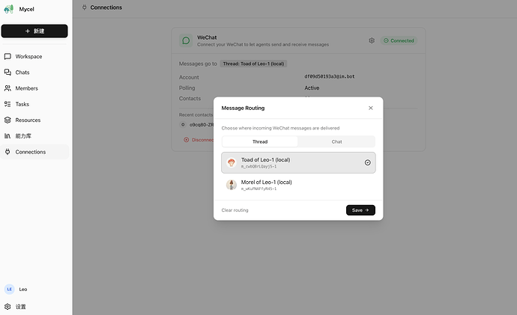Screen dimensions: 517x315
Task: Open Resources in the sidebar
Action: (x=34, y=120)
